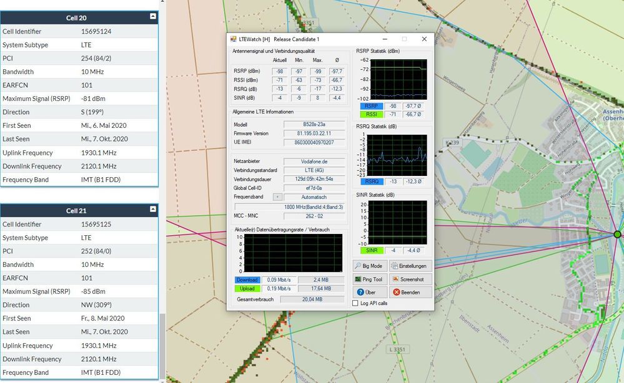Take a Screenshot with LTEWatch
This screenshot has width=624, height=383.
(410, 279)
